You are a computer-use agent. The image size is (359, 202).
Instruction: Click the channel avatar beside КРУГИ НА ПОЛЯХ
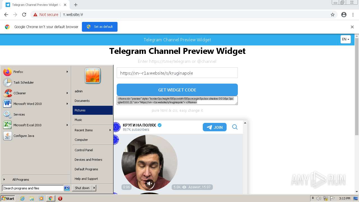tap(117, 127)
